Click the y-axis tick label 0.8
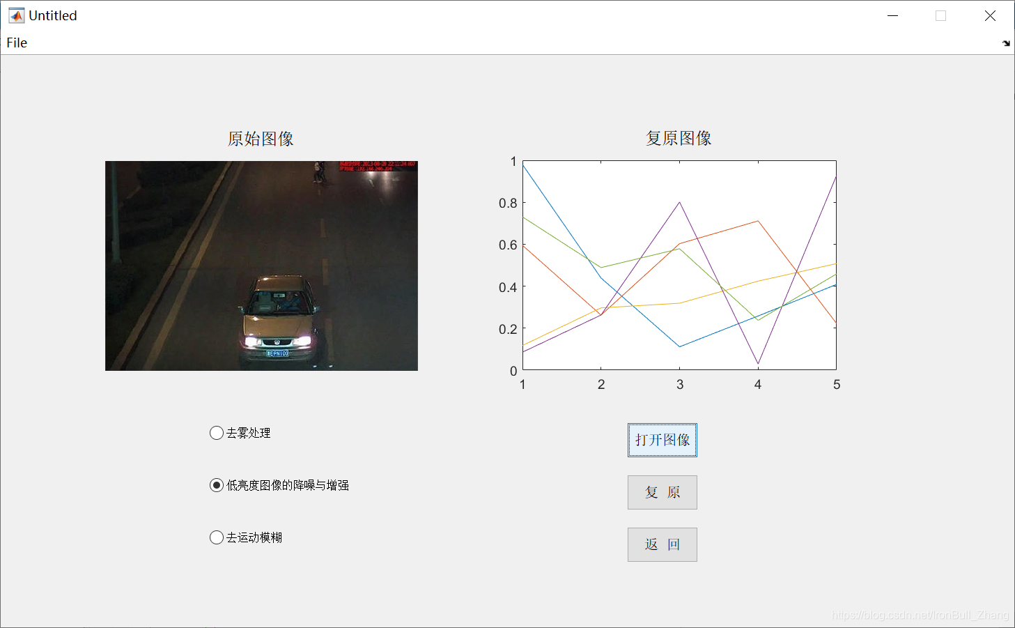Screen dimensions: 1015x628 click(x=508, y=203)
